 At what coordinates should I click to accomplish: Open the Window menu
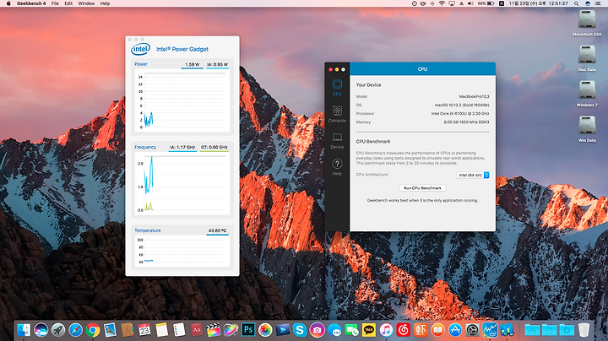[86, 3]
